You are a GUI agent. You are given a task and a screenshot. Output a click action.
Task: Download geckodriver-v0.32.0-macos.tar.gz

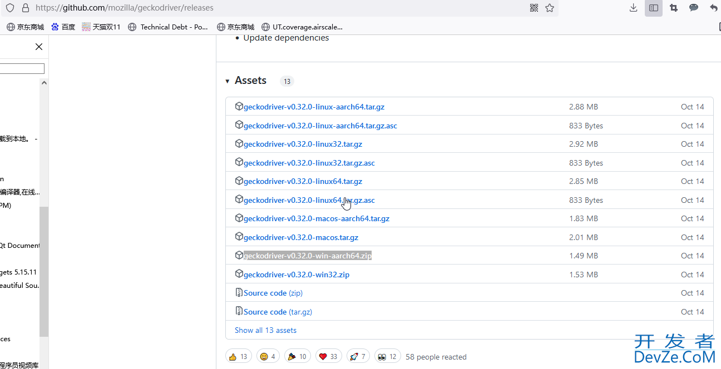(301, 237)
